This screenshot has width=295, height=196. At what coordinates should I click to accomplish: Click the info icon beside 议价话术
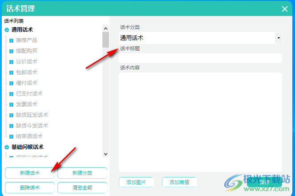pos(11,62)
